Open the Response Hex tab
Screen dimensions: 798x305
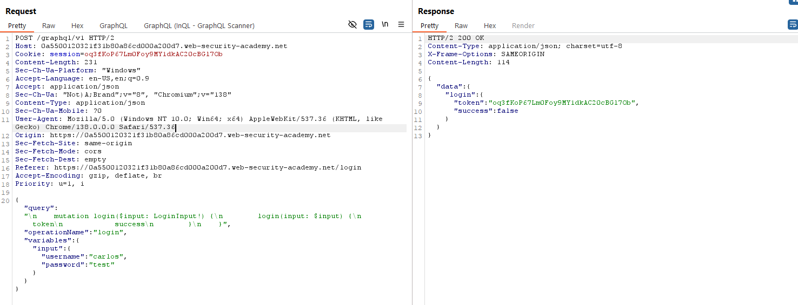pyautogui.click(x=490, y=25)
